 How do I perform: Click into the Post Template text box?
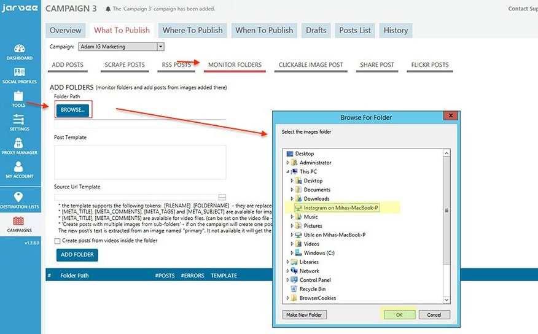[140, 162]
